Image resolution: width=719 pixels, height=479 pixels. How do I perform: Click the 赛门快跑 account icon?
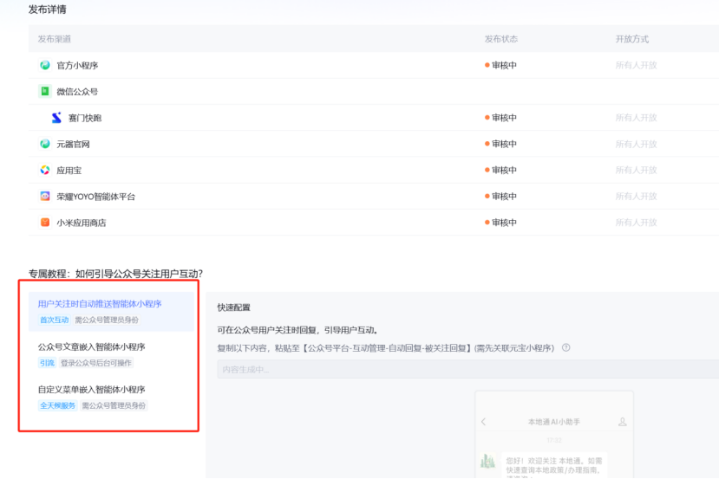coord(56,118)
